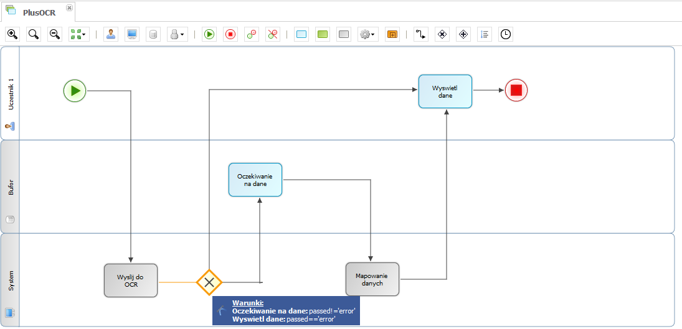Zoom in with the magnifier plus icon
Image resolution: width=682 pixels, height=329 pixels.
pyautogui.click(x=12, y=34)
